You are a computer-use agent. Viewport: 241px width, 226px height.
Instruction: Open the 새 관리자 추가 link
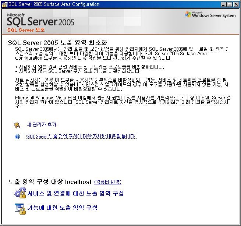point(42,124)
